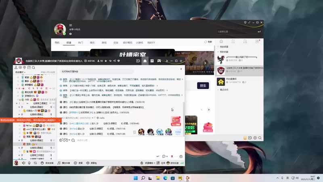This screenshot has width=323, height=182.
Task: Select user 空白 in channel tree
Action: pos(34,144)
